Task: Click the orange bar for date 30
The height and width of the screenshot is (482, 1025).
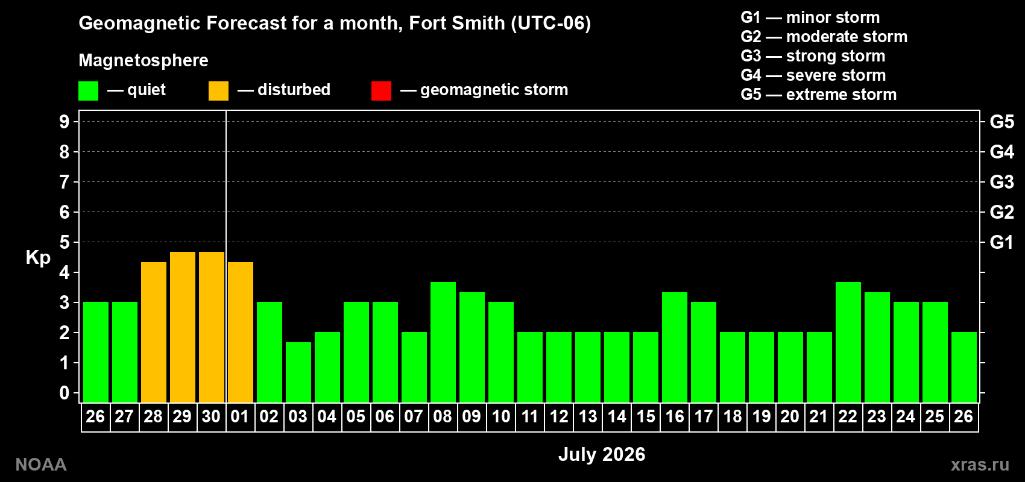Action: (x=212, y=327)
